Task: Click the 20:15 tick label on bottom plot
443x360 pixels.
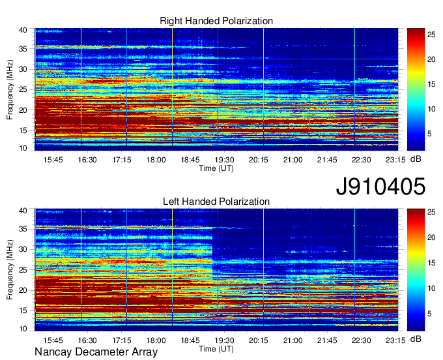Action: pyautogui.click(x=258, y=340)
